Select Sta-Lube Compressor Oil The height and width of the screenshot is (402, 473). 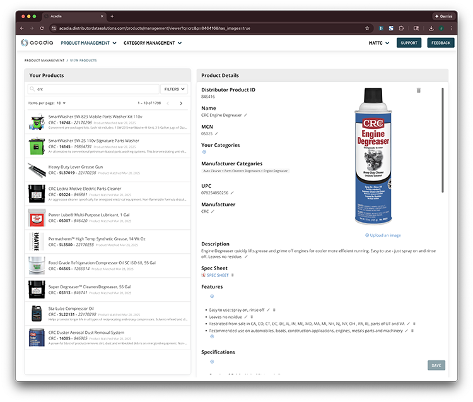pos(108,314)
